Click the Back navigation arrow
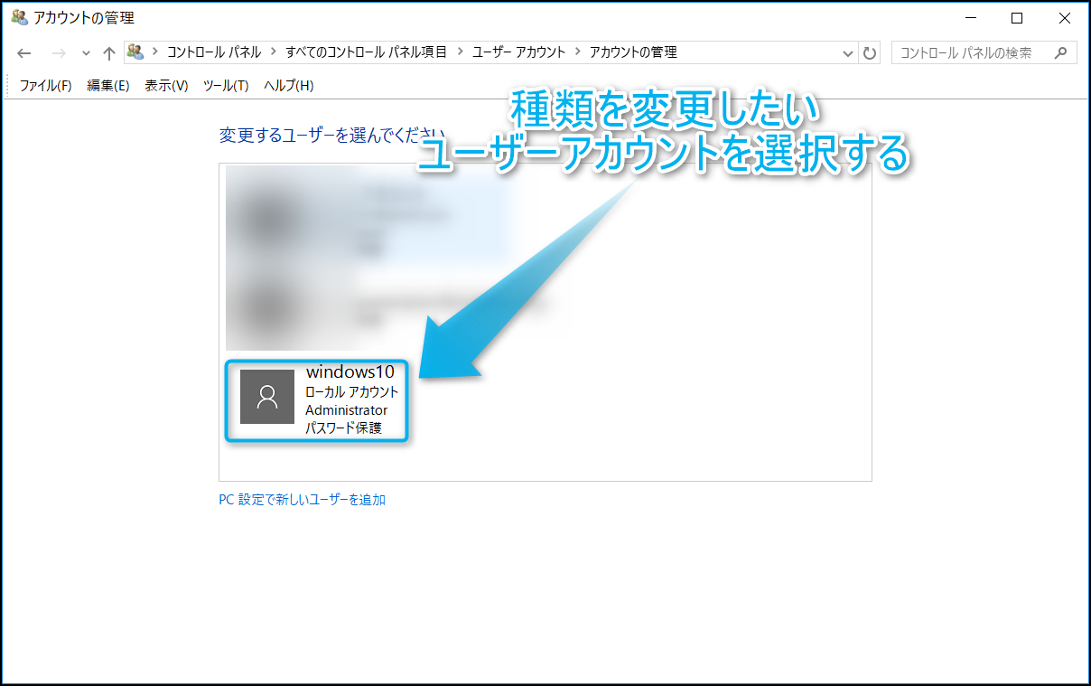This screenshot has width=1091, height=686. coord(24,52)
